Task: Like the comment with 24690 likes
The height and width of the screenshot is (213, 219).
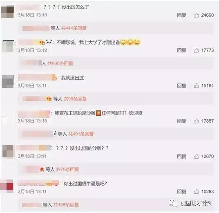Action: click(196, 15)
